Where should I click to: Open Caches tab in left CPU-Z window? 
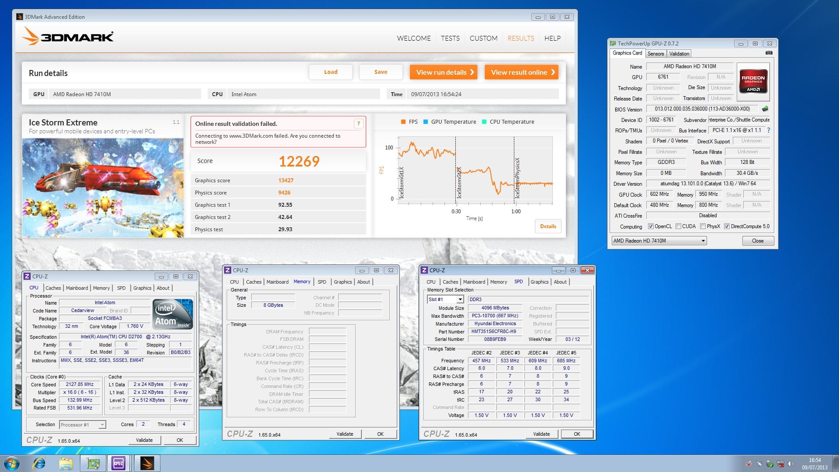(53, 288)
